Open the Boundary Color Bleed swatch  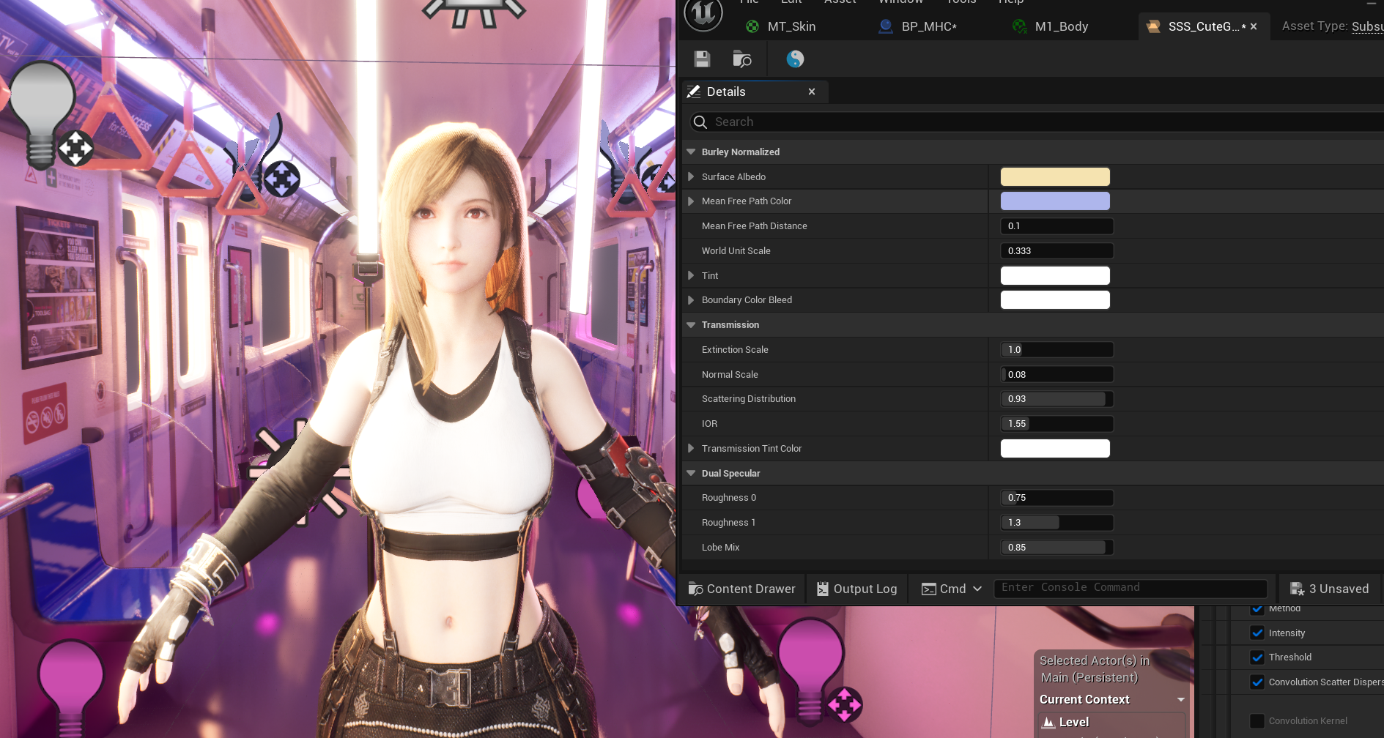1055,299
